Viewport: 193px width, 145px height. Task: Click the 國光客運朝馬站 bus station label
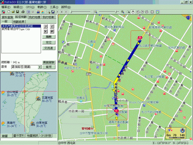(x=114, y=27)
